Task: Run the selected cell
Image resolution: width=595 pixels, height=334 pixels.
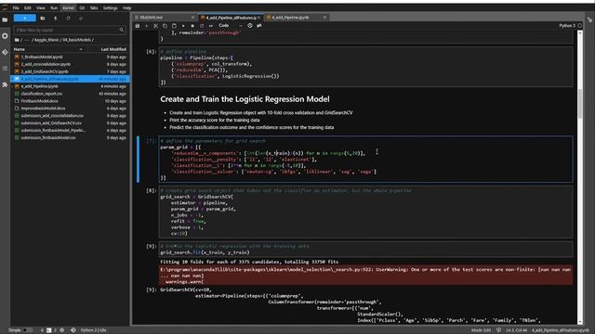Action: (x=183, y=26)
